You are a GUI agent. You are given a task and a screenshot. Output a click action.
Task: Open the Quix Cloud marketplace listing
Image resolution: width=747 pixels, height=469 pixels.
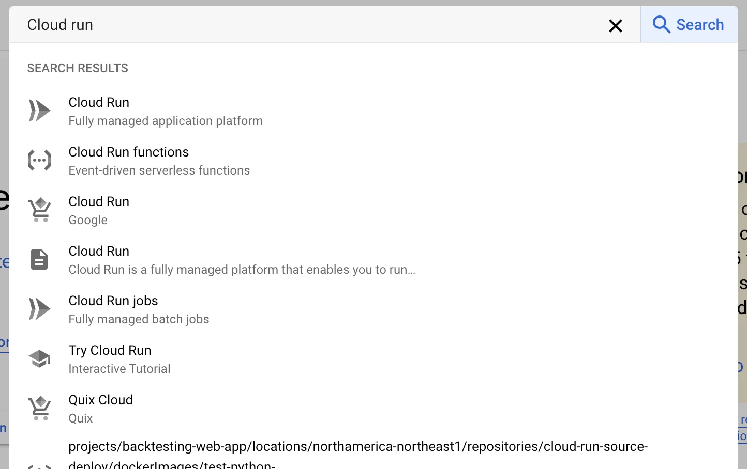point(101,408)
